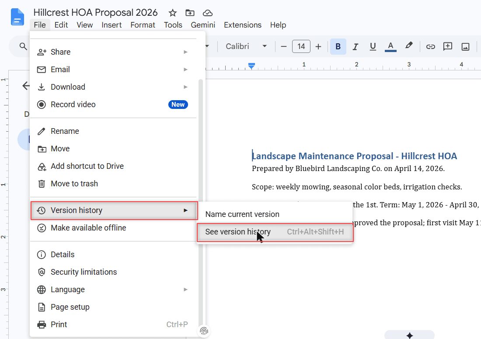Click the back arrow in the outline panel
The width and height of the screenshot is (481, 339).
click(x=26, y=86)
